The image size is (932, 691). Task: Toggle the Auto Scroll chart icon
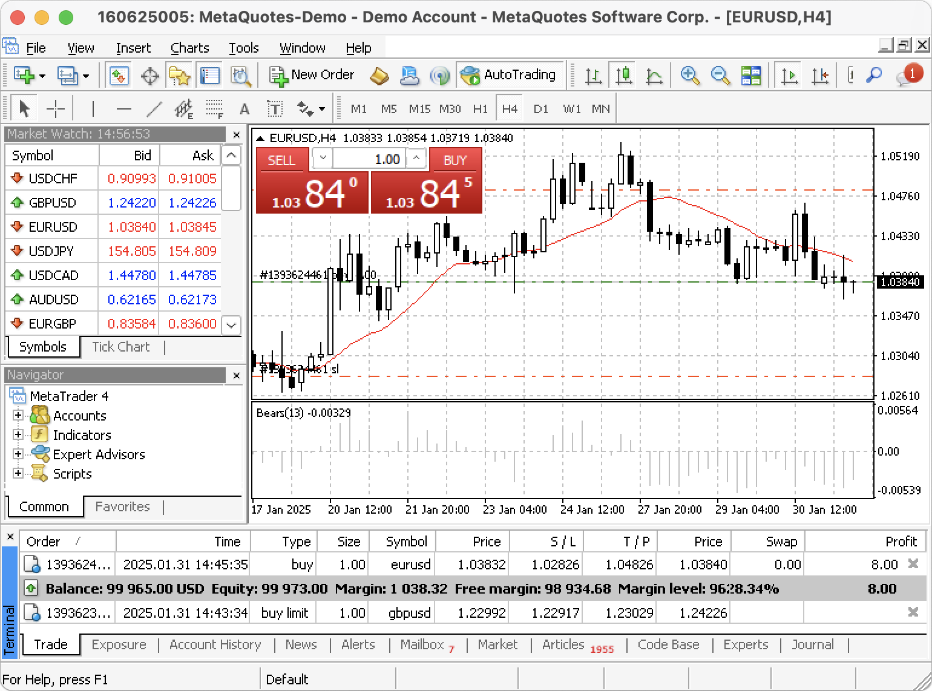pos(790,76)
